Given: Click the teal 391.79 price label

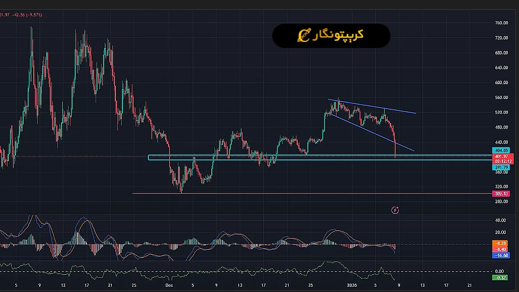Looking at the screenshot, I should 500,167.
